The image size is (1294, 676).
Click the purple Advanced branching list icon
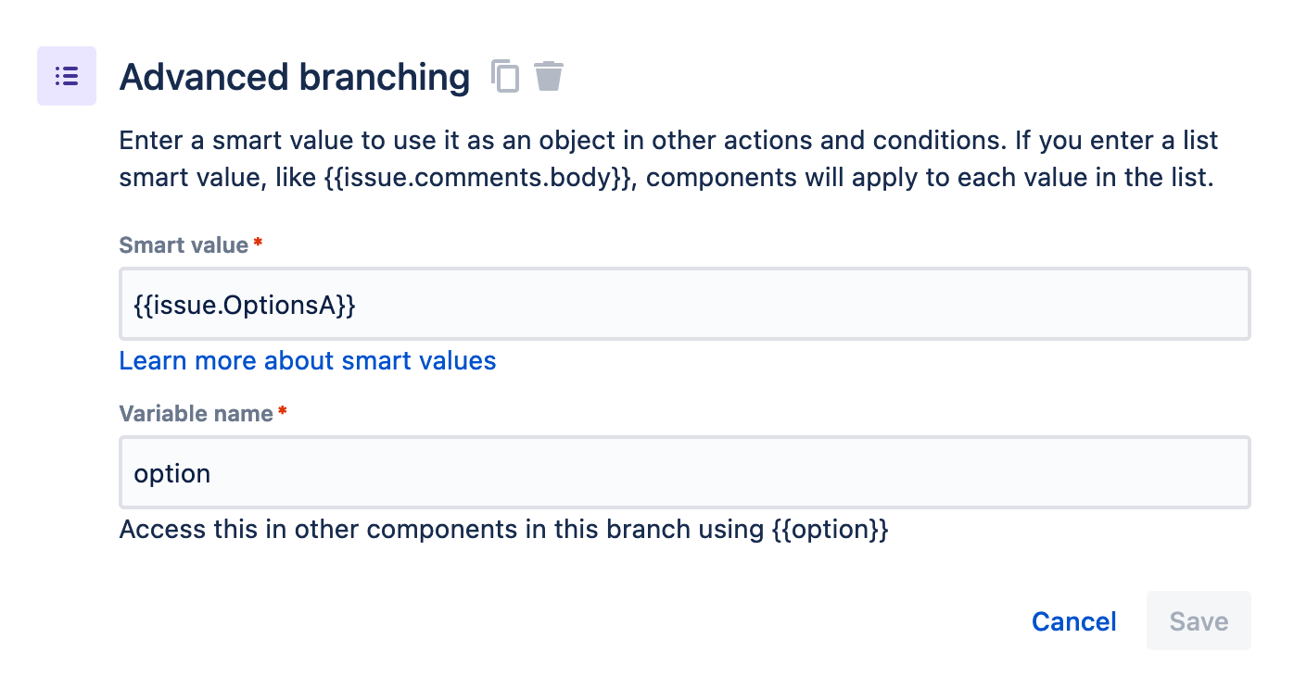pyautogui.click(x=67, y=76)
